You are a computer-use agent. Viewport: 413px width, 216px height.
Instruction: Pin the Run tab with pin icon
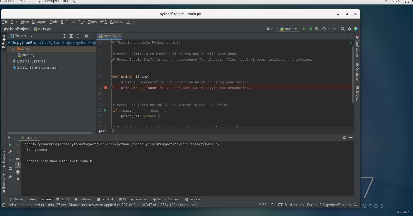10,177
